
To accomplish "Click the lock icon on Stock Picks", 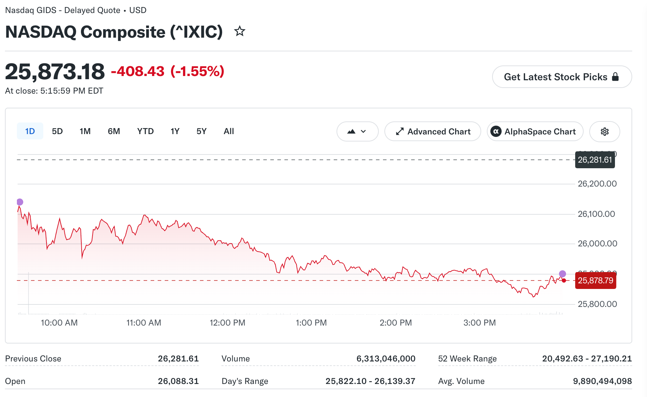I will (x=615, y=77).
